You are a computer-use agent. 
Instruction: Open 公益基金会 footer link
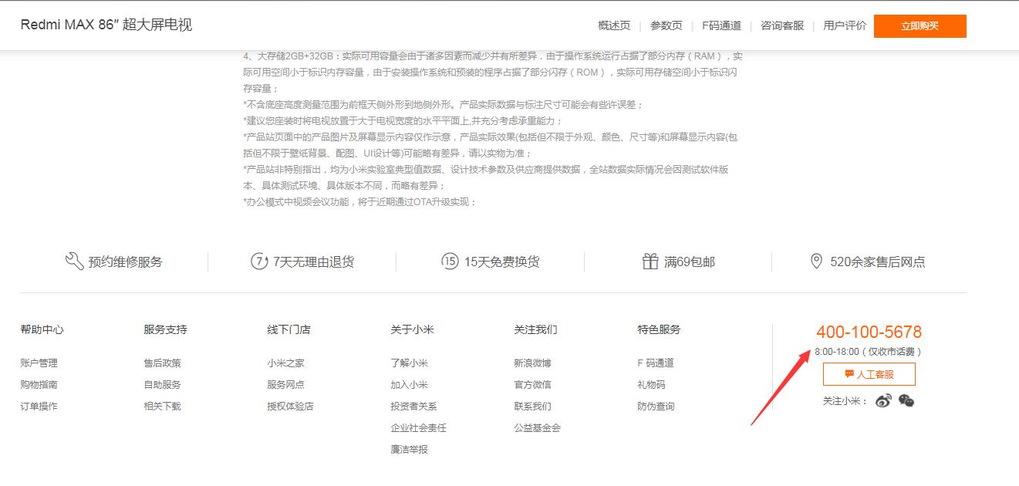click(538, 427)
